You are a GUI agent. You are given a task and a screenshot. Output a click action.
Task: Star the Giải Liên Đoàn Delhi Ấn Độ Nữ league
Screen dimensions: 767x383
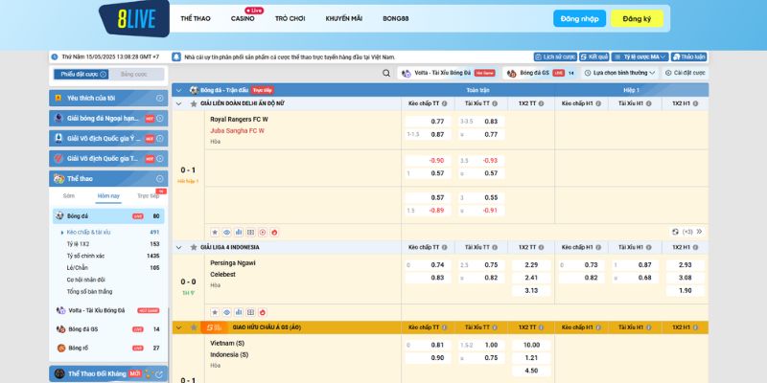click(194, 103)
